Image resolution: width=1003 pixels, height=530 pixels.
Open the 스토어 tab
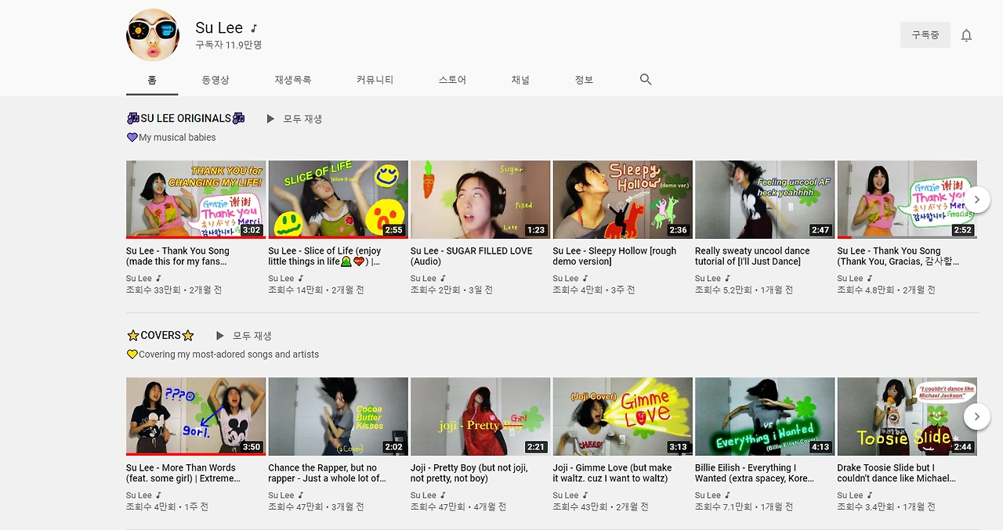(x=452, y=80)
